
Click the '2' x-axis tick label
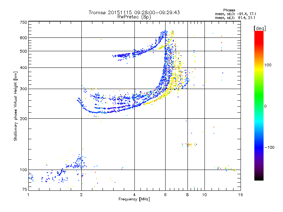point(81,195)
